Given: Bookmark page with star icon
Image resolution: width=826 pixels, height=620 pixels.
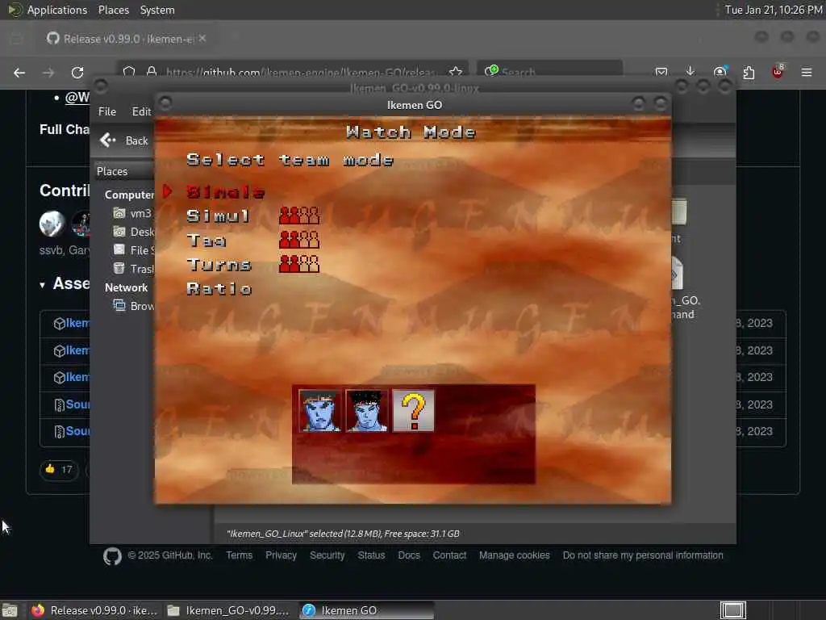Looking at the screenshot, I should 456,72.
